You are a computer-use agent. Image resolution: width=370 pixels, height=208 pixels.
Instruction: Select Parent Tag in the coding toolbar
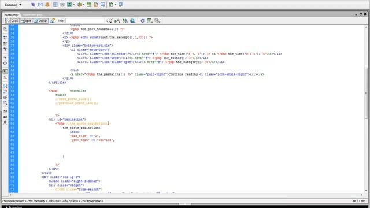click(5, 58)
